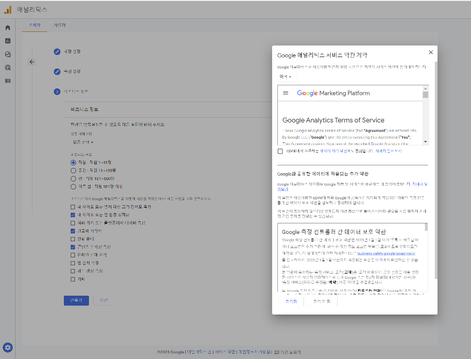Select the 큼 - 직원 101~500명 radio button

[x=73, y=179]
